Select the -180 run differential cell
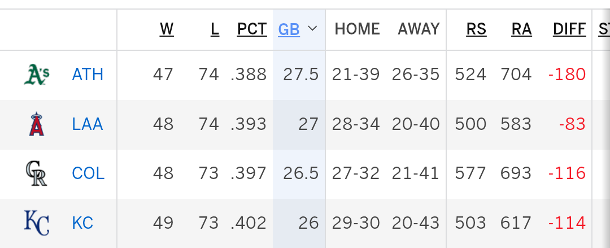This screenshot has height=248, width=610. click(x=567, y=75)
